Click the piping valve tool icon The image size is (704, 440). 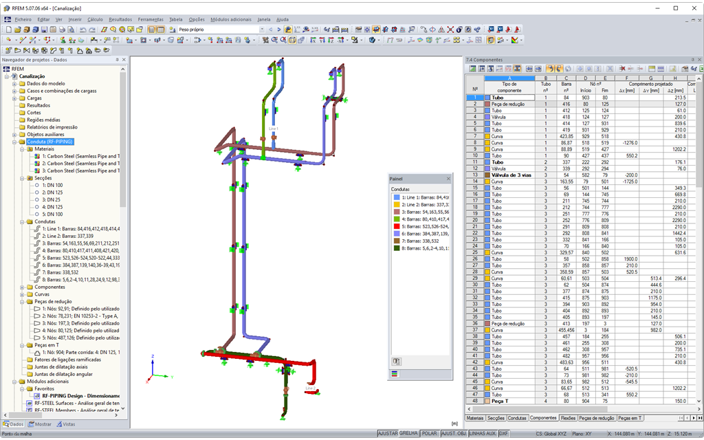point(27,50)
